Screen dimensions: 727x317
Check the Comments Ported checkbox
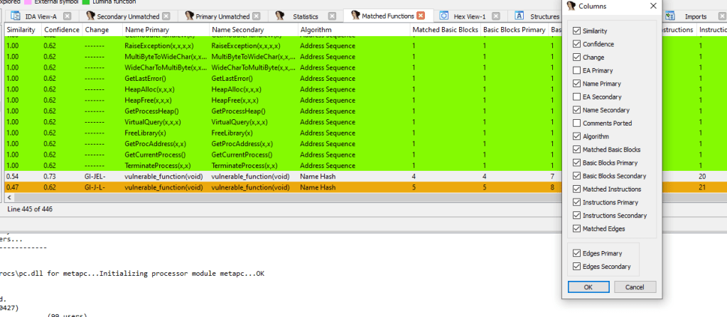(x=576, y=123)
